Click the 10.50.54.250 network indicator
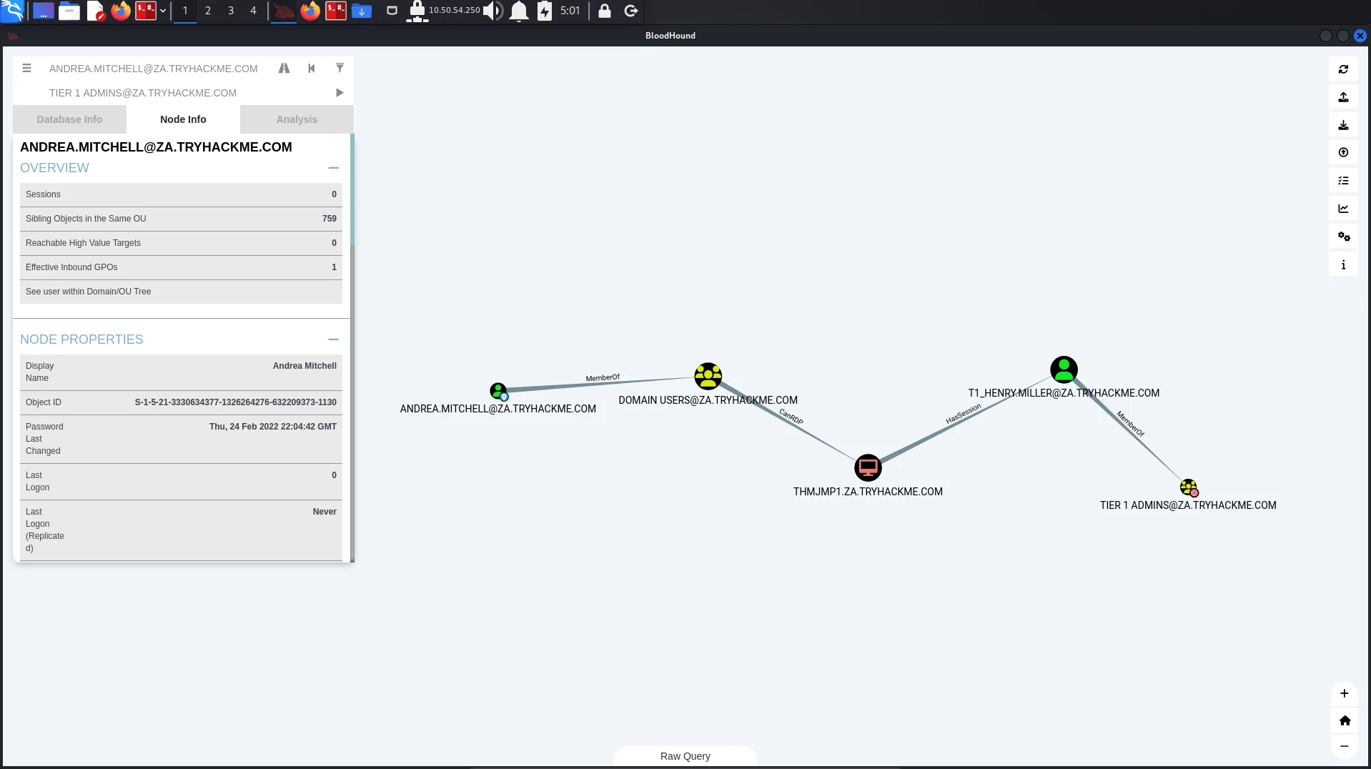 pos(454,10)
